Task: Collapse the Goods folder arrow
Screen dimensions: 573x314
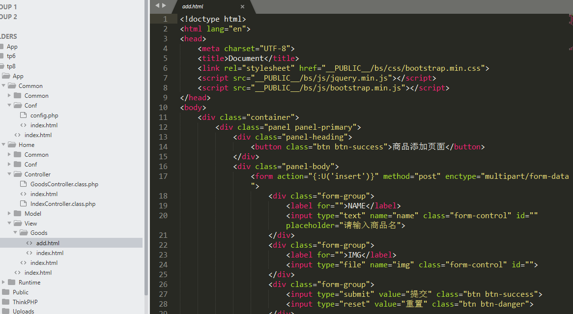Action: click(15, 233)
